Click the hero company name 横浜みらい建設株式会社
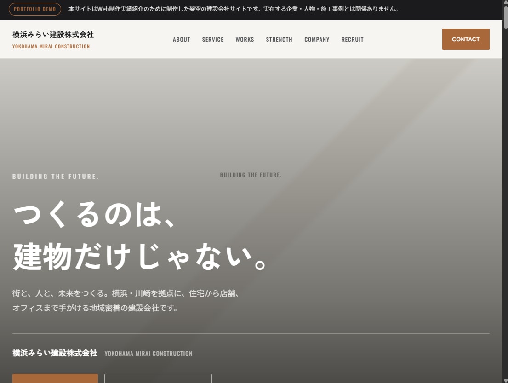The height and width of the screenshot is (383, 508). click(x=55, y=353)
